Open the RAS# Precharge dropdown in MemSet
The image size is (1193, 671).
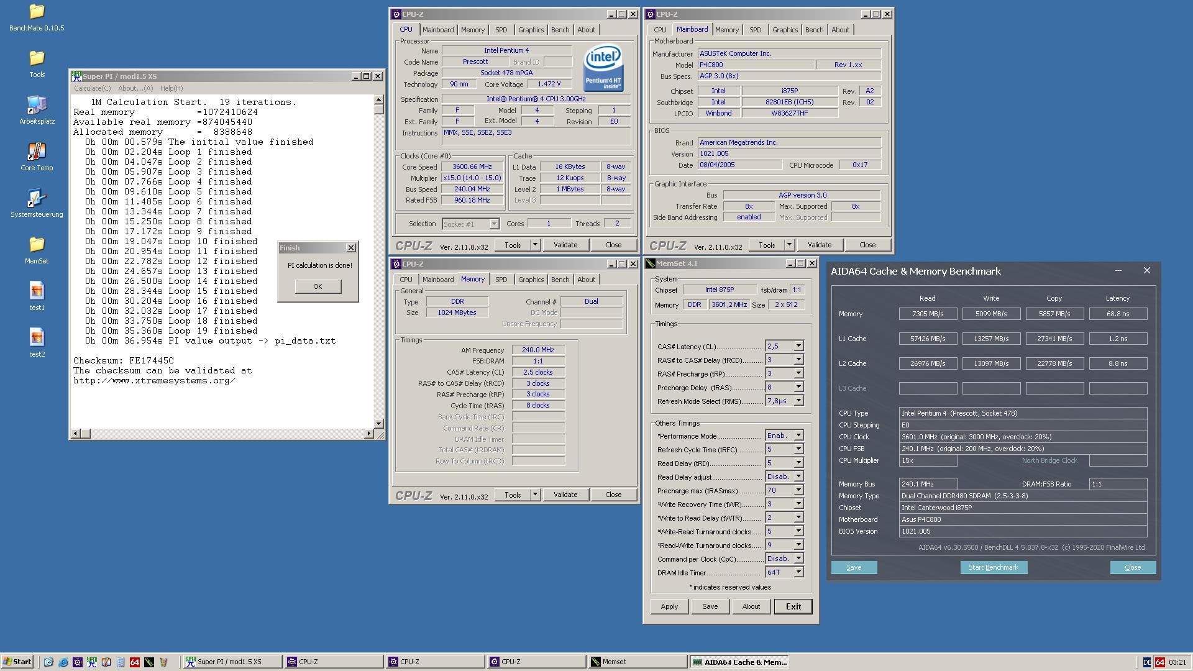(x=798, y=373)
